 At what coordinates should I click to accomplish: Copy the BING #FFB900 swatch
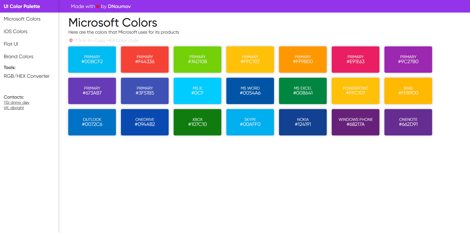[x=408, y=91]
